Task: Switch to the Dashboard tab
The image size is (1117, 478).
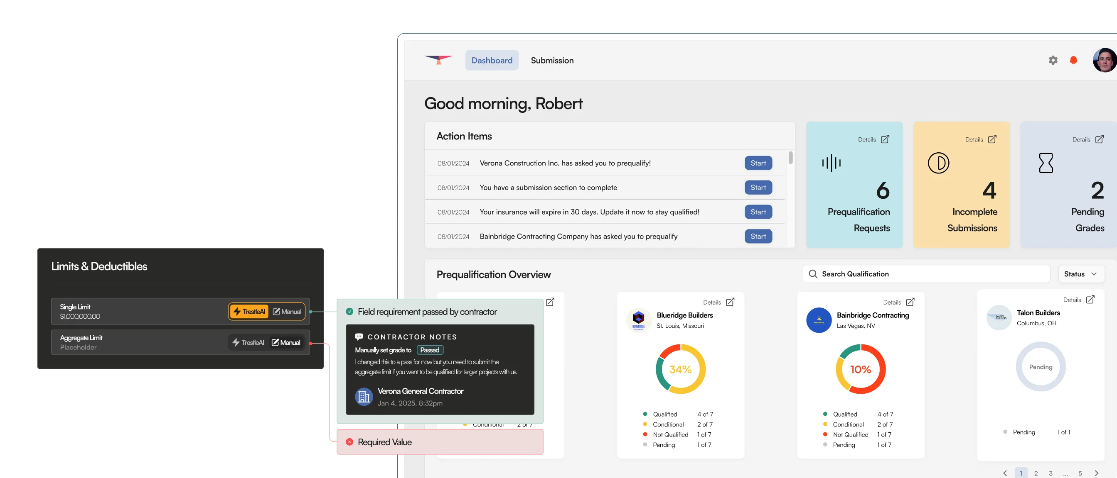Action: 492,60
